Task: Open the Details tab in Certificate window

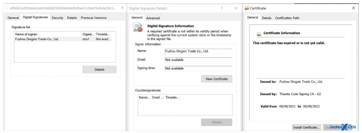Action: click(267, 18)
